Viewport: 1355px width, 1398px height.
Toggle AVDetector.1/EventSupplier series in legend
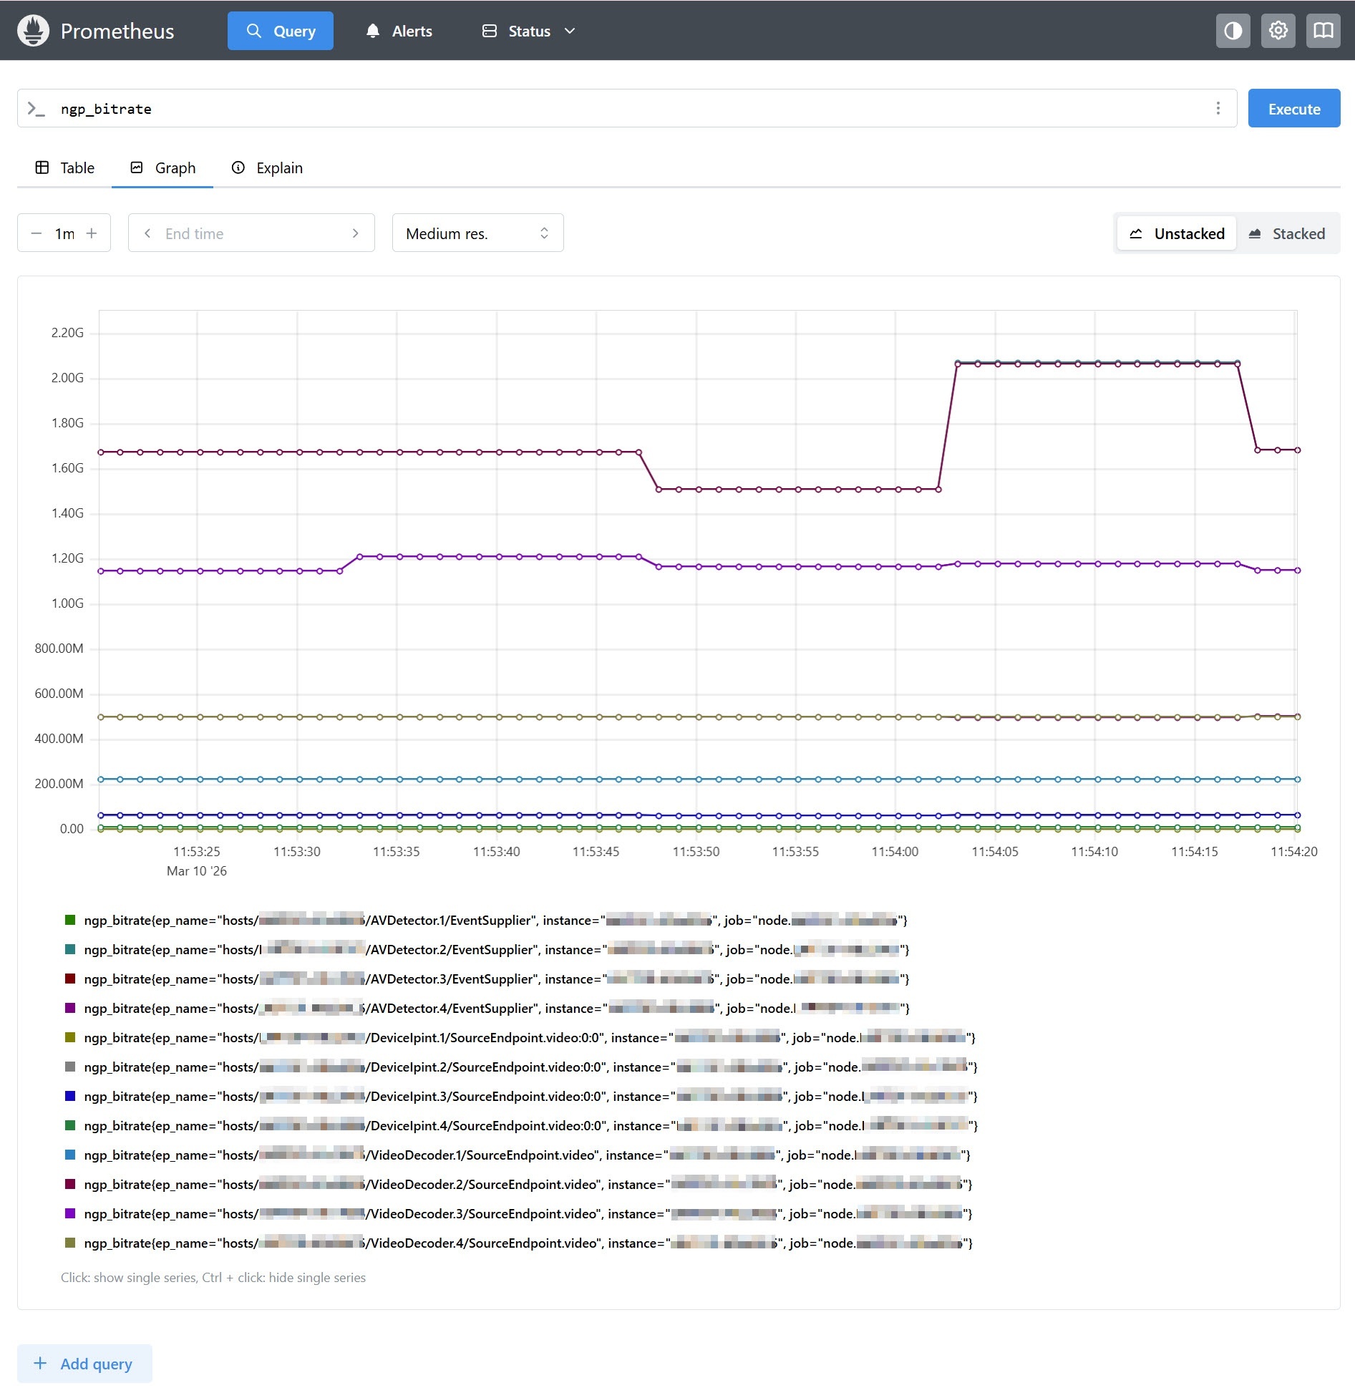click(485, 920)
